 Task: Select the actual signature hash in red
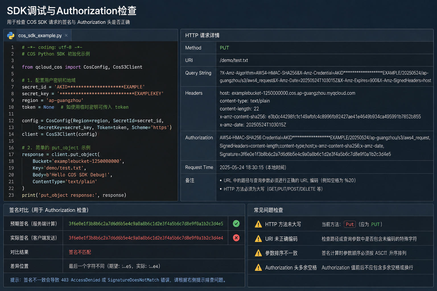point(146,238)
